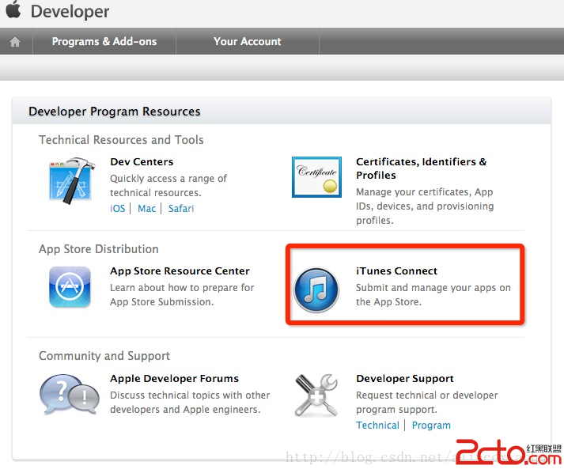Click the Dev Centers hammer icon

[x=71, y=180]
